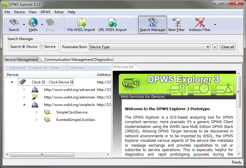This screenshot has height=168, width=246.
Task: Click the Clock SE device chip icon
Action: [x=23, y=82]
